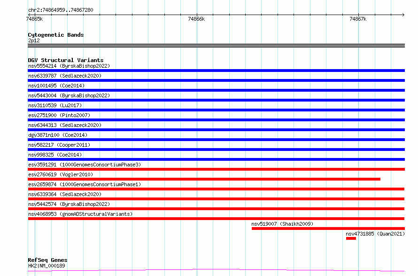Select the blue bar under nsv6339787

point(216,80)
